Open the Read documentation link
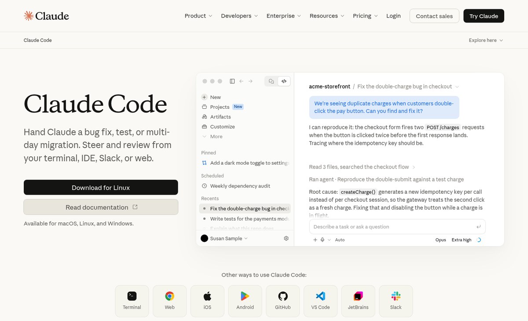The width and height of the screenshot is (528, 321). click(x=101, y=207)
